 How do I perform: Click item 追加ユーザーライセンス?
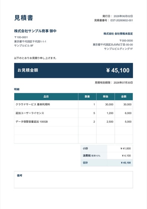pos(30,113)
